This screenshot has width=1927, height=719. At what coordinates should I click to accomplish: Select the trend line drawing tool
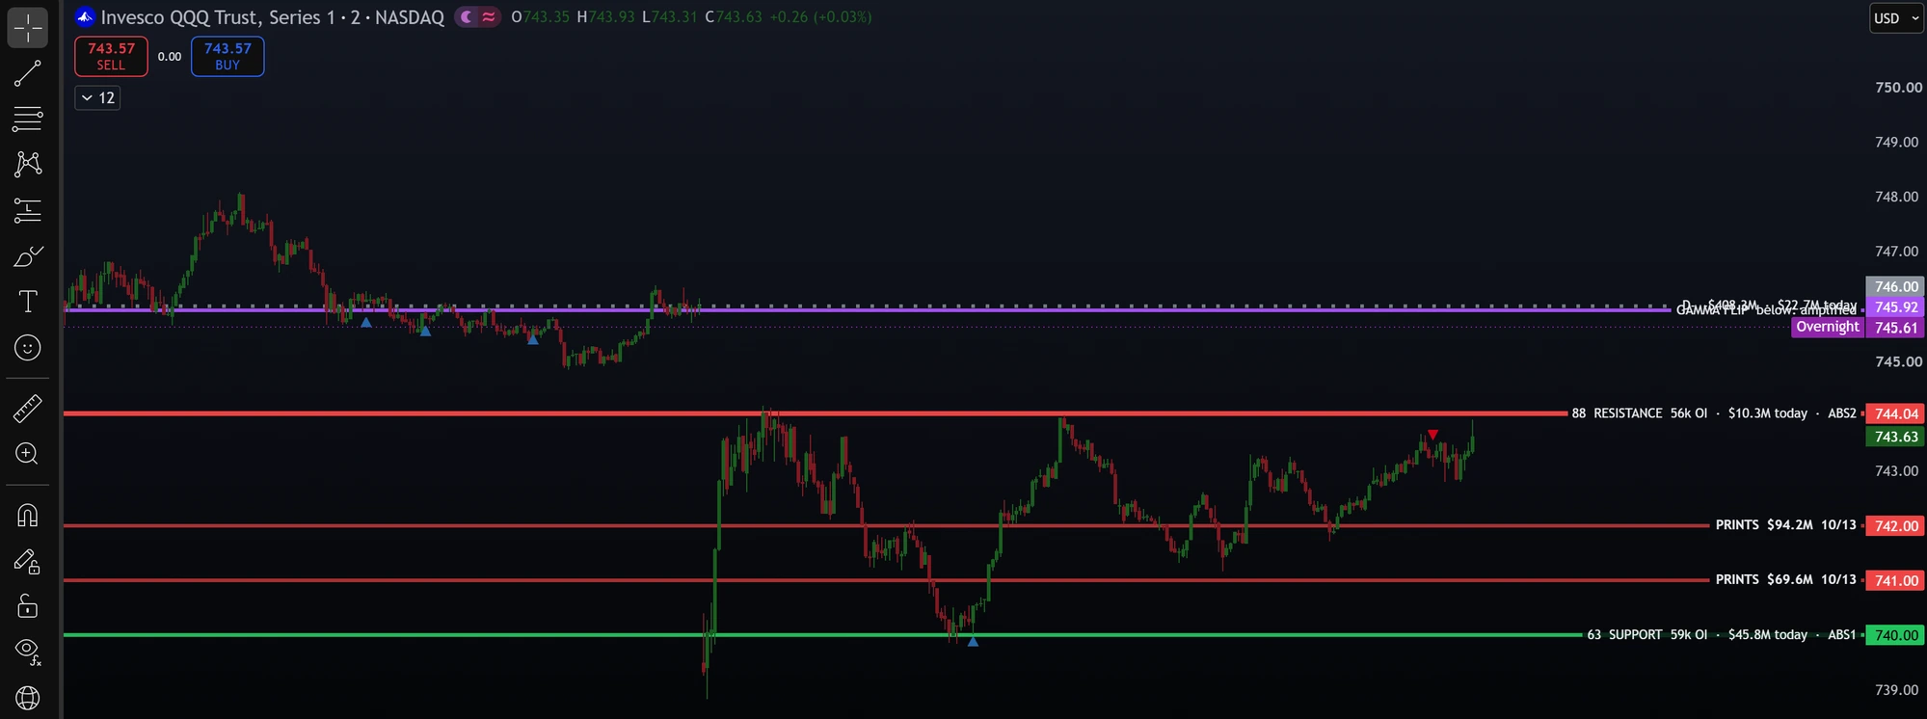[x=27, y=73]
